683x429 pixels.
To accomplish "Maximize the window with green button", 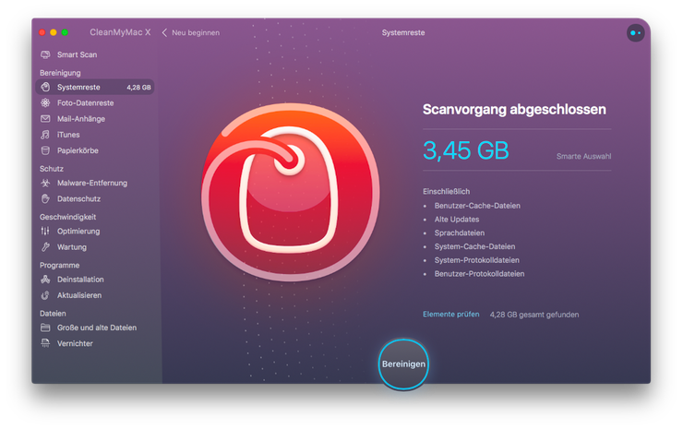I will [x=65, y=32].
